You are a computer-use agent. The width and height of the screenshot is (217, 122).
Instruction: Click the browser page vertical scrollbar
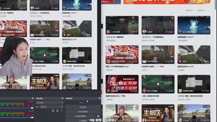coord(215,5)
